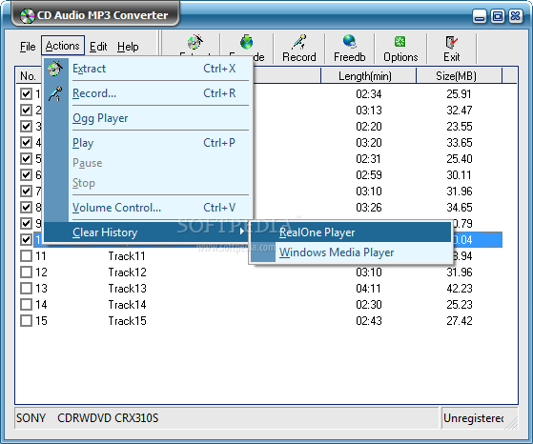Check track 13 checkbox
Screen dimensions: 533x444
26,289
